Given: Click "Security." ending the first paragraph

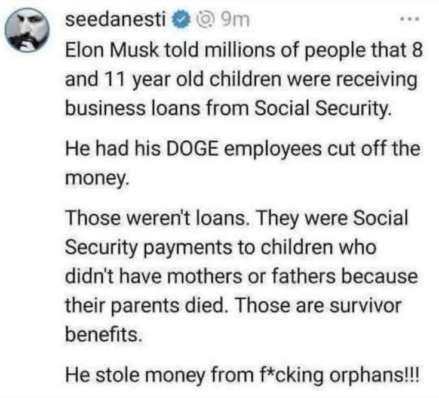Looking at the screenshot, I should click(353, 109).
